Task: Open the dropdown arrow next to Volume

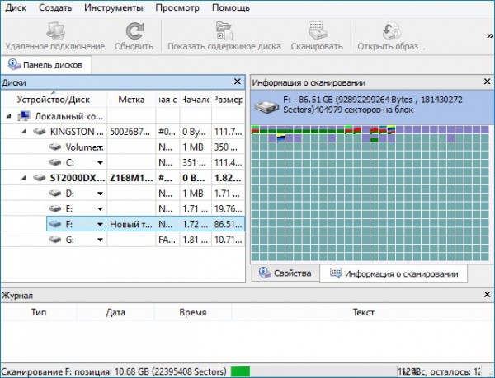Action: coord(100,147)
